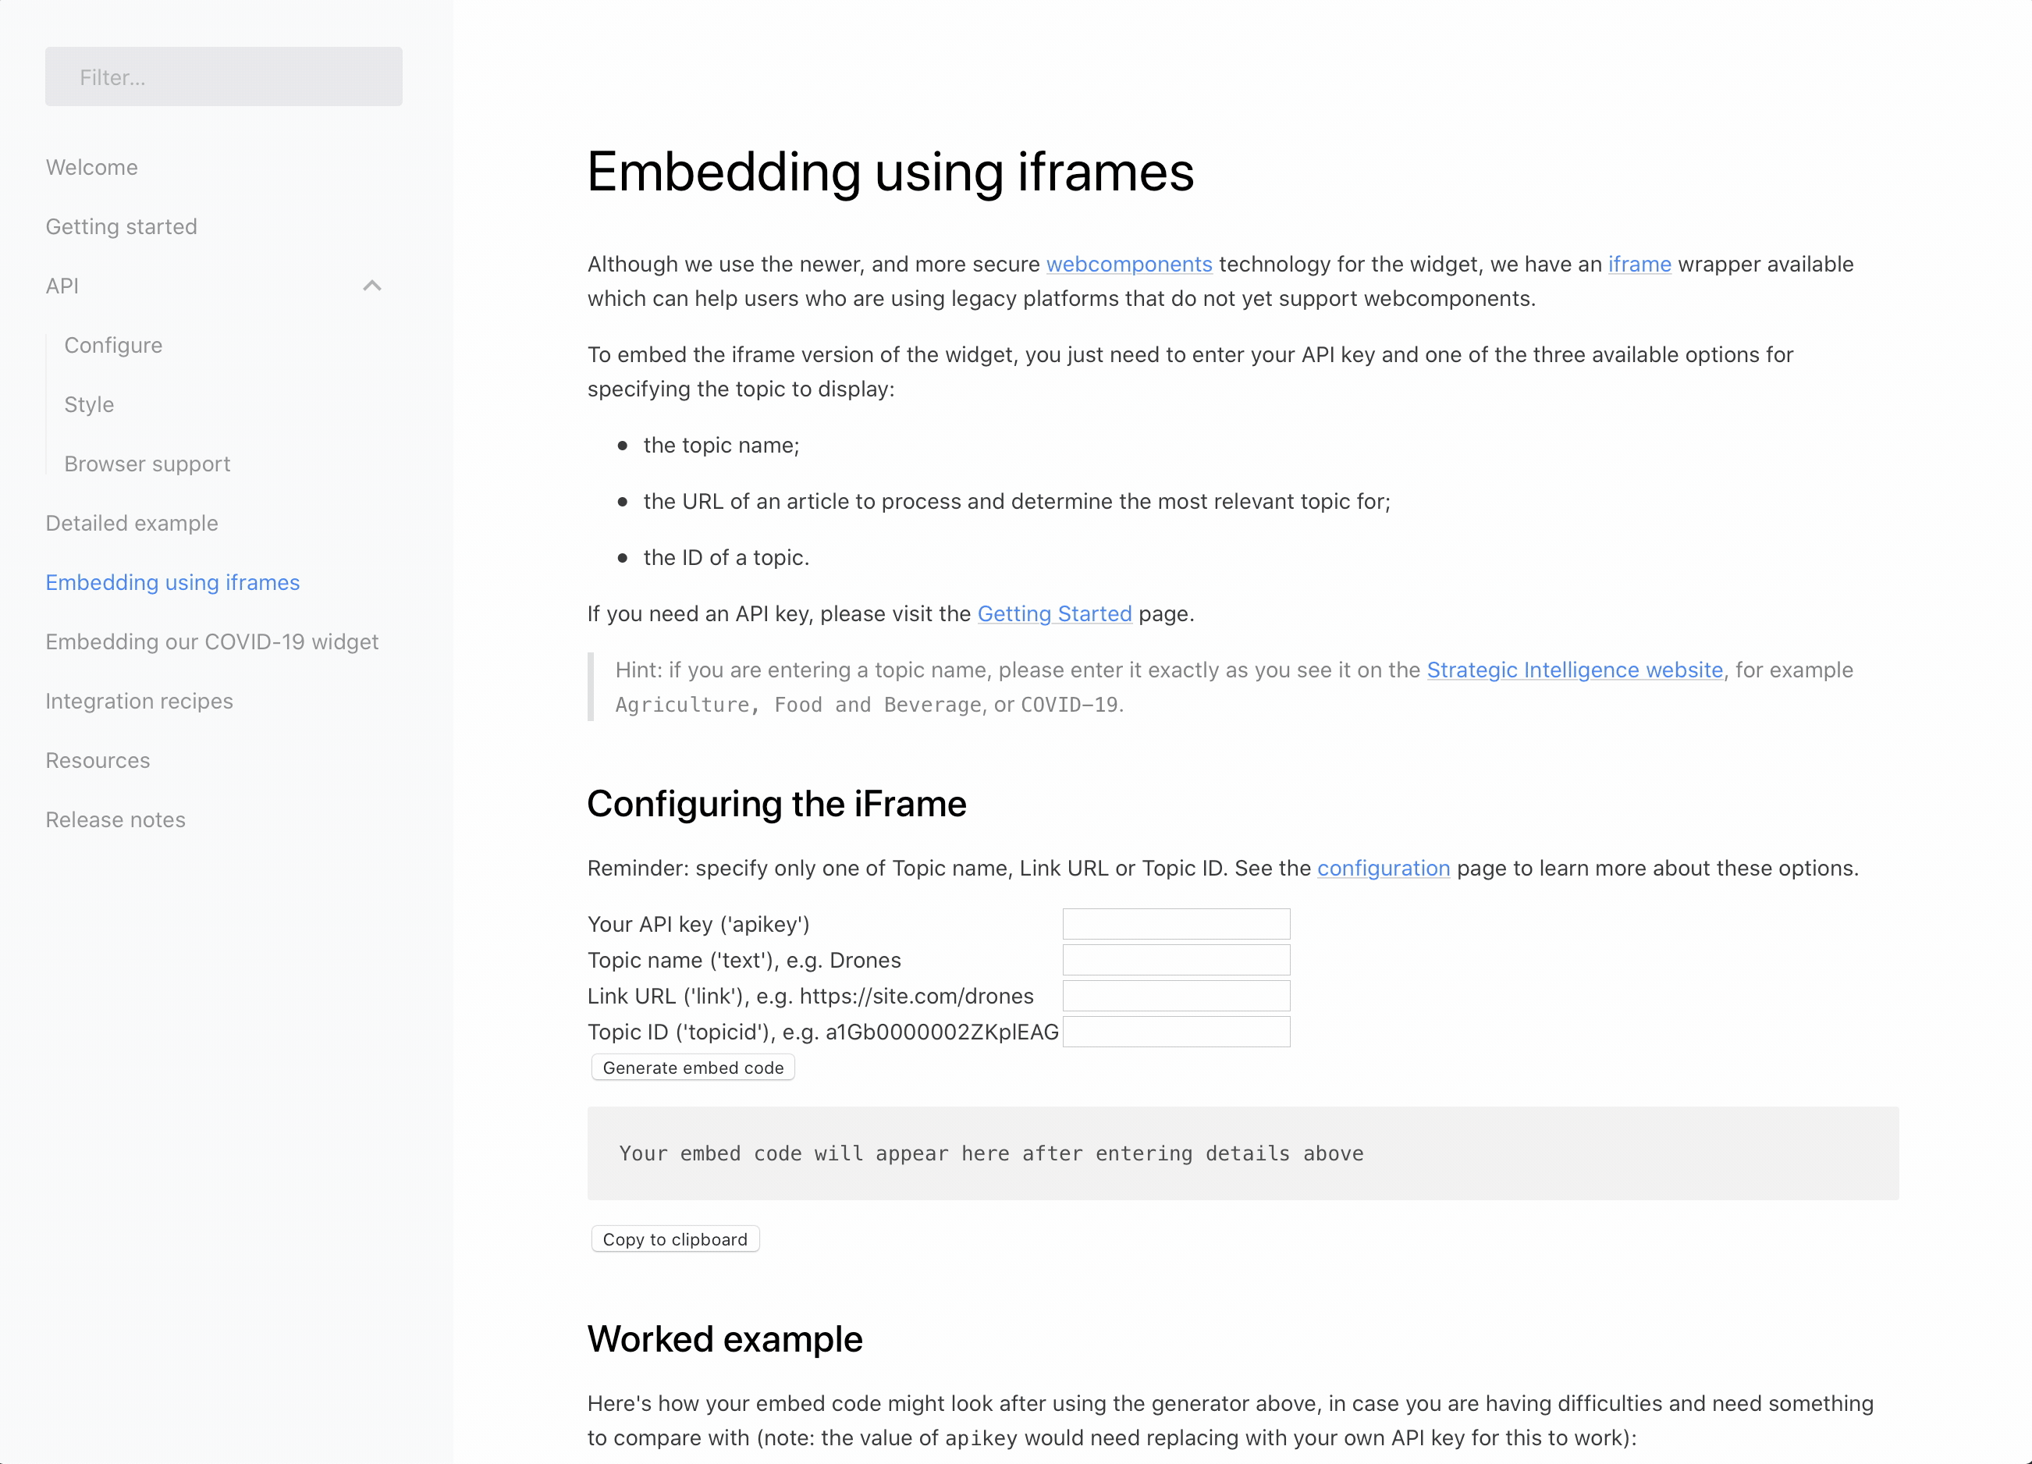Open the Configure subsection
This screenshot has width=2032, height=1464.
point(114,345)
